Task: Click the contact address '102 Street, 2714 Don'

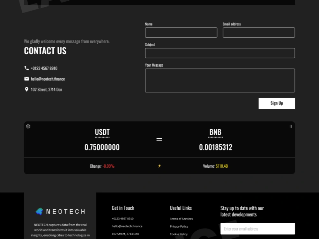Action: coord(46,90)
